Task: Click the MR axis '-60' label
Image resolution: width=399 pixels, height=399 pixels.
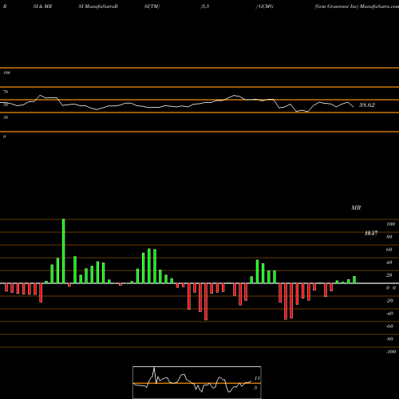Action: 389,326
